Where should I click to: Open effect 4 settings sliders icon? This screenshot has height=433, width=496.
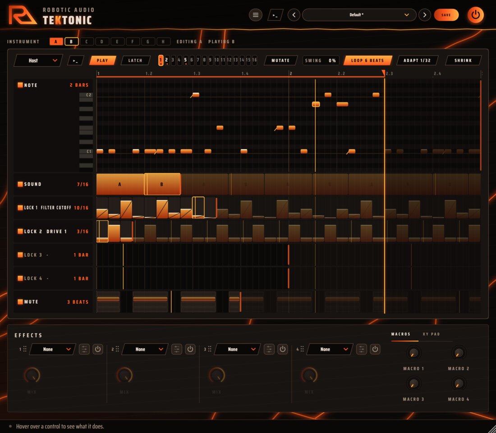point(361,349)
